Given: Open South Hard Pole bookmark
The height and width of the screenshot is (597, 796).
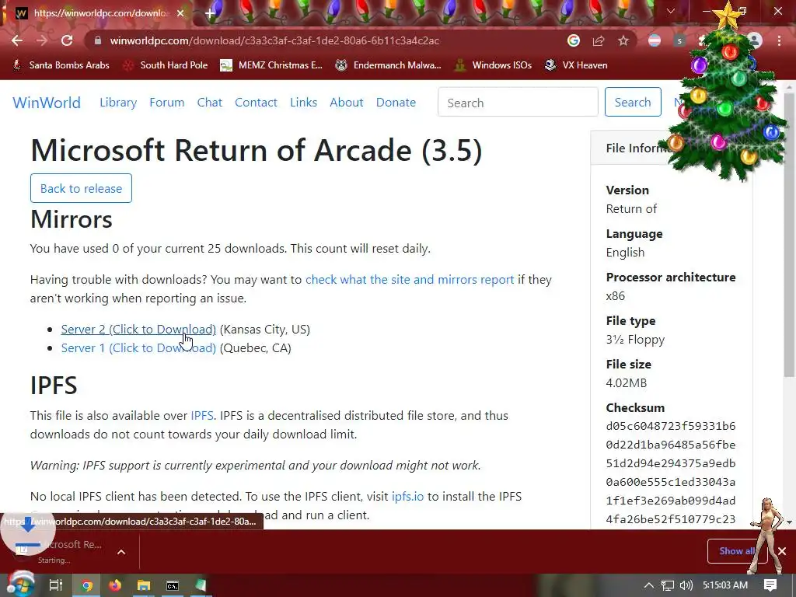Looking at the screenshot, I should (166, 65).
